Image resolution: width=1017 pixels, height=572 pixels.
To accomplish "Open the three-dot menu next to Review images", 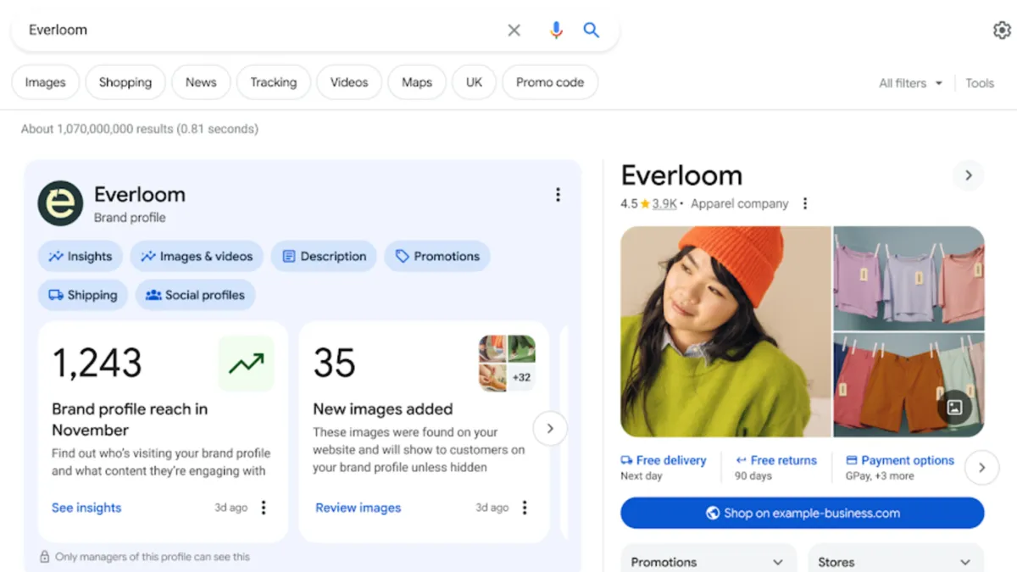I will 525,507.
